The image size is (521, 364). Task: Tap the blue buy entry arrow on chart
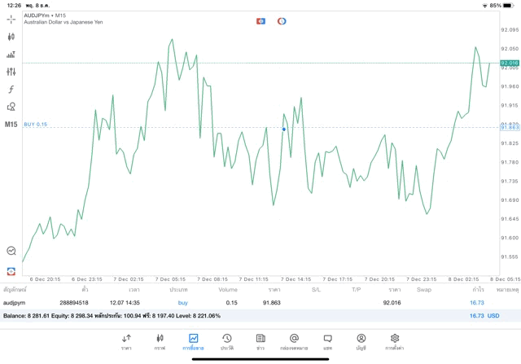pyautogui.click(x=284, y=129)
